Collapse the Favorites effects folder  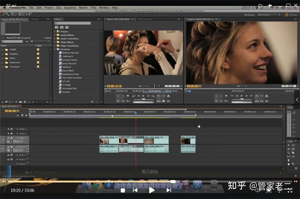tap(56, 49)
